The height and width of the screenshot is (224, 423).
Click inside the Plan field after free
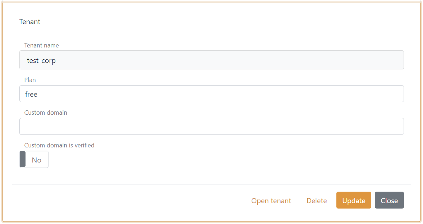(72, 93)
